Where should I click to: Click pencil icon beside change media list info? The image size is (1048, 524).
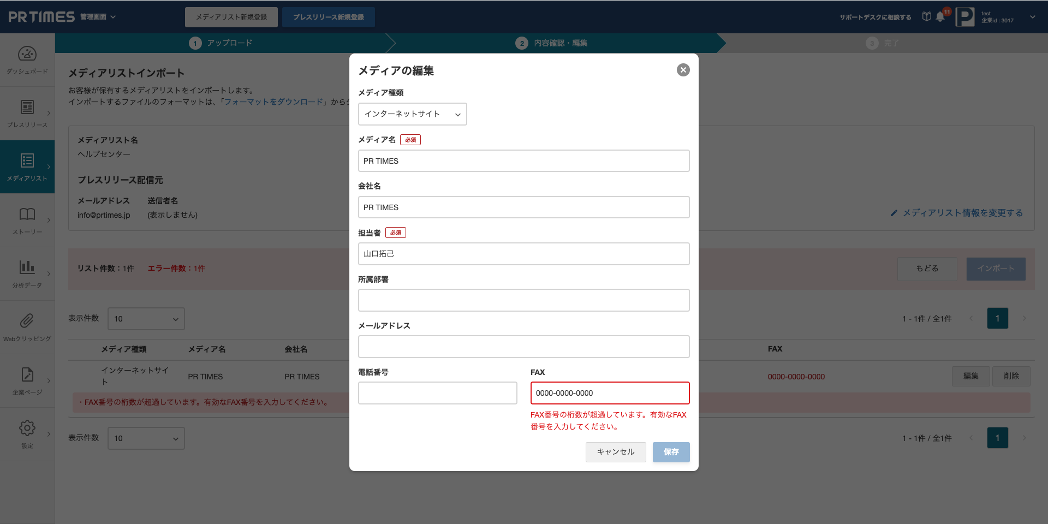coord(894,213)
